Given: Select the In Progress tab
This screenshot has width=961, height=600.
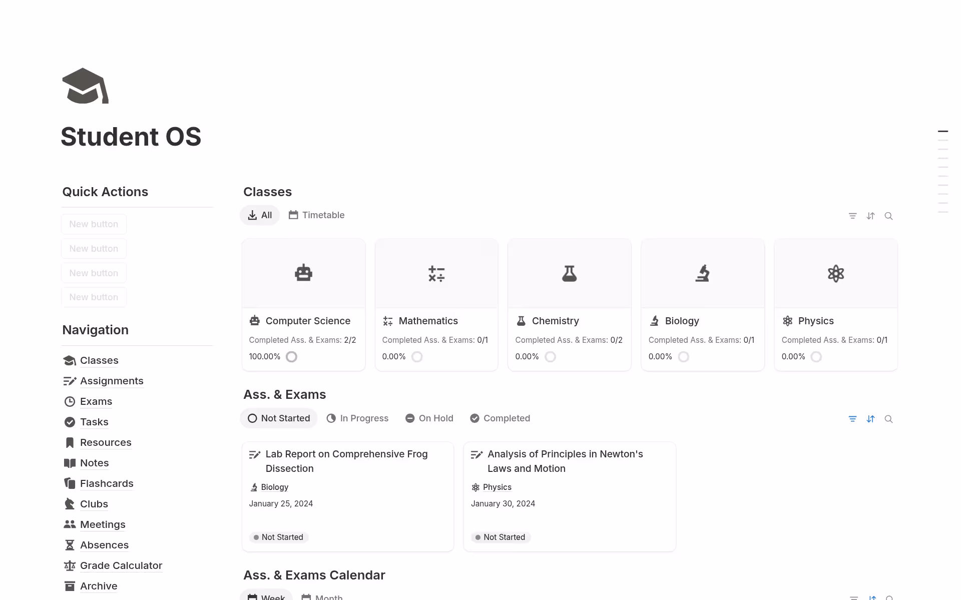Looking at the screenshot, I should pyautogui.click(x=357, y=418).
